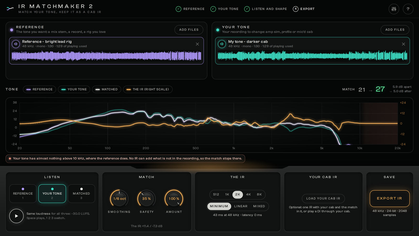Add files to the Reference panel
Viewport: 419px width, 236px height.
click(189, 30)
